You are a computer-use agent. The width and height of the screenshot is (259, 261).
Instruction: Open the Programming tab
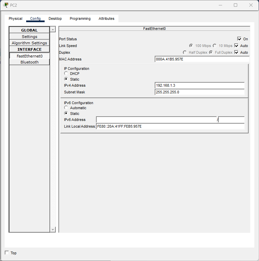[x=80, y=19]
